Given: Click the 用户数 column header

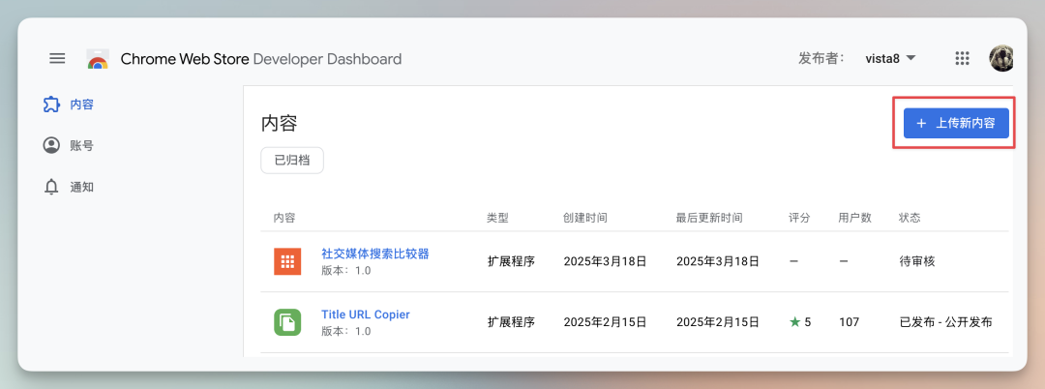Looking at the screenshot, I should point(855,218).
